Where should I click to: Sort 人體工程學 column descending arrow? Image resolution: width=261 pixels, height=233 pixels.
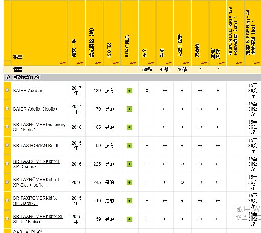coord(188,63)
